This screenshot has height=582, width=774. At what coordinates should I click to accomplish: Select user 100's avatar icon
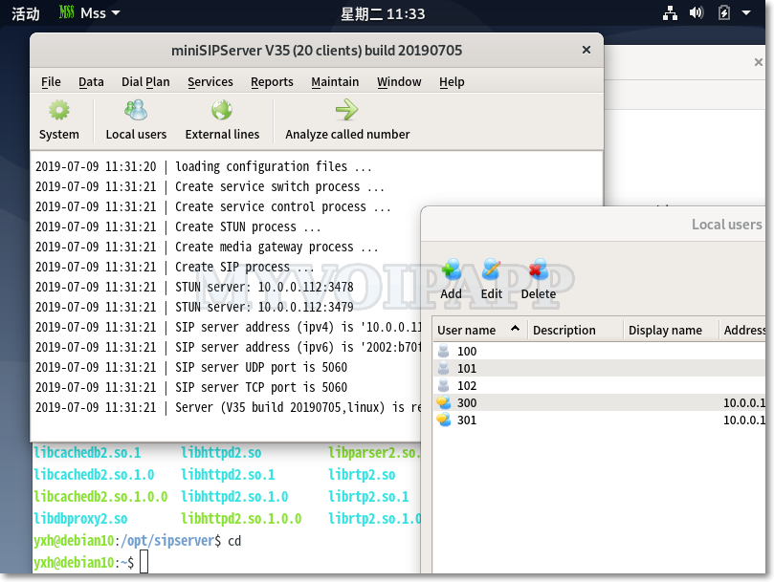pos(444,351)
